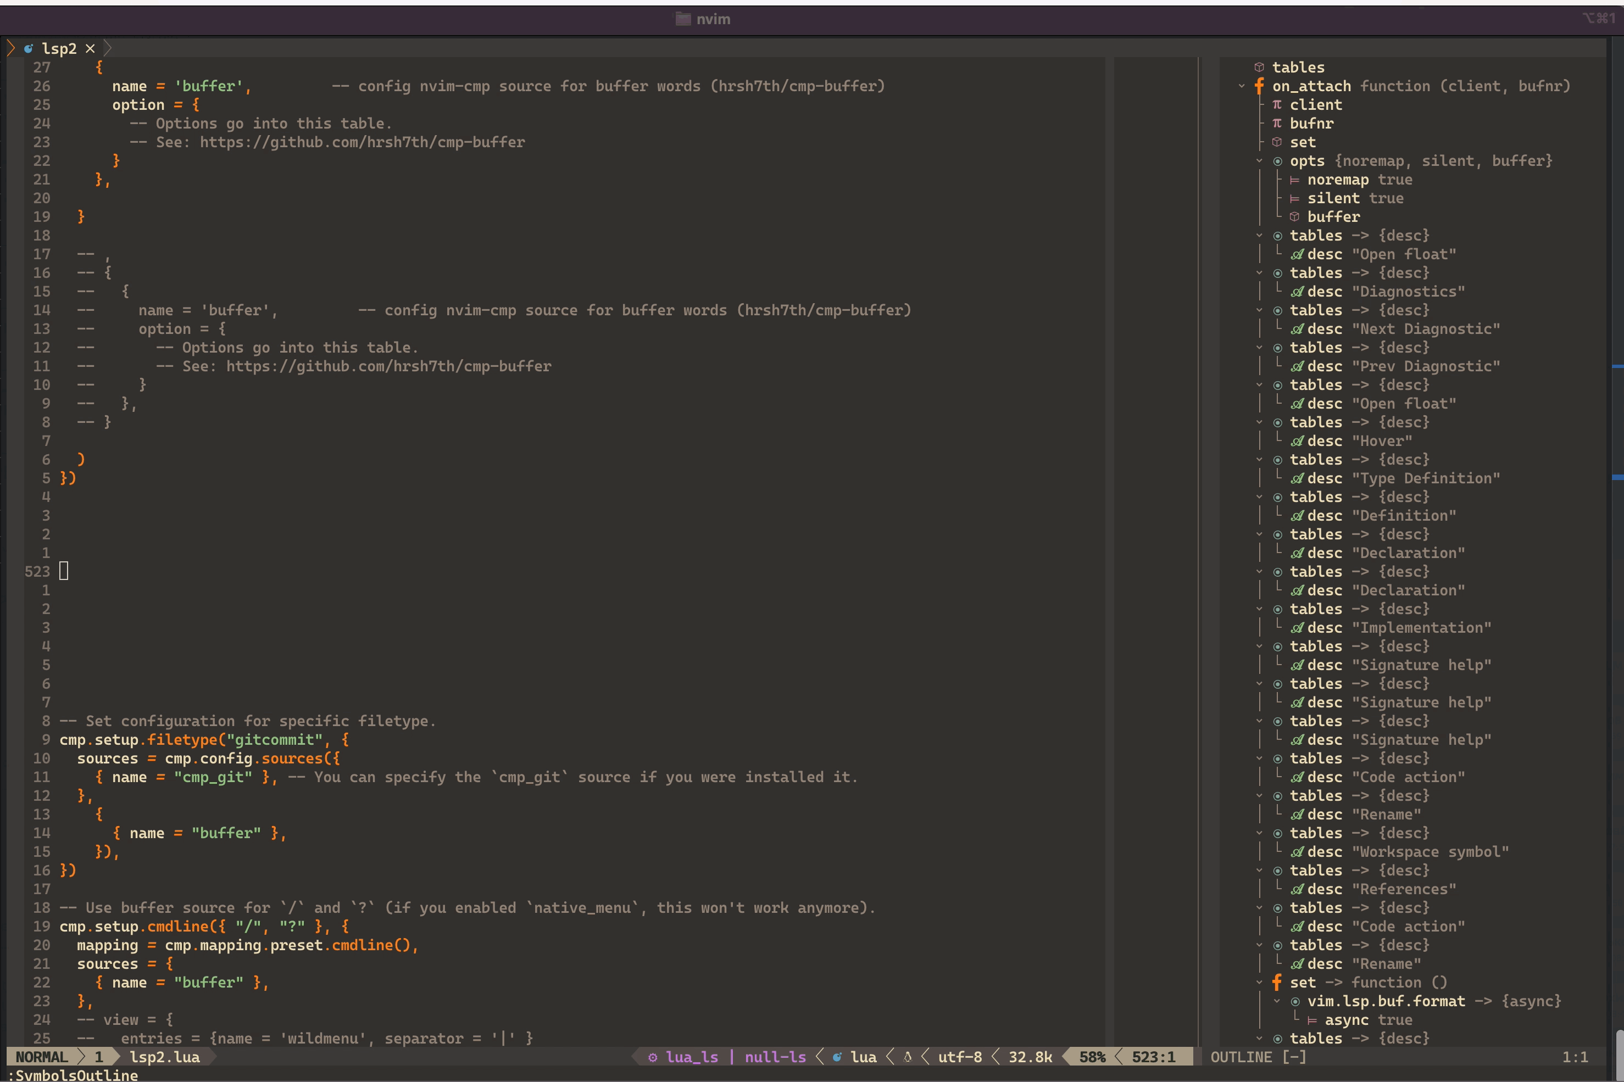Click the package icon beside topmost tables entry
1624x1082 pixels.
click(x=1259, y=68)
